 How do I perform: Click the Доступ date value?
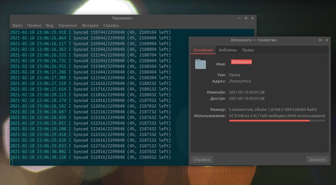pos(247,98)
